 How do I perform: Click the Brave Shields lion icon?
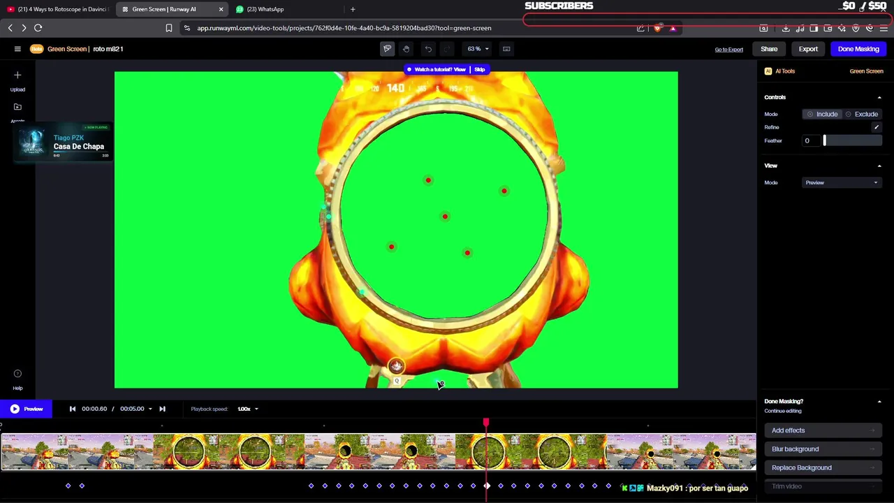click(657, 28)
